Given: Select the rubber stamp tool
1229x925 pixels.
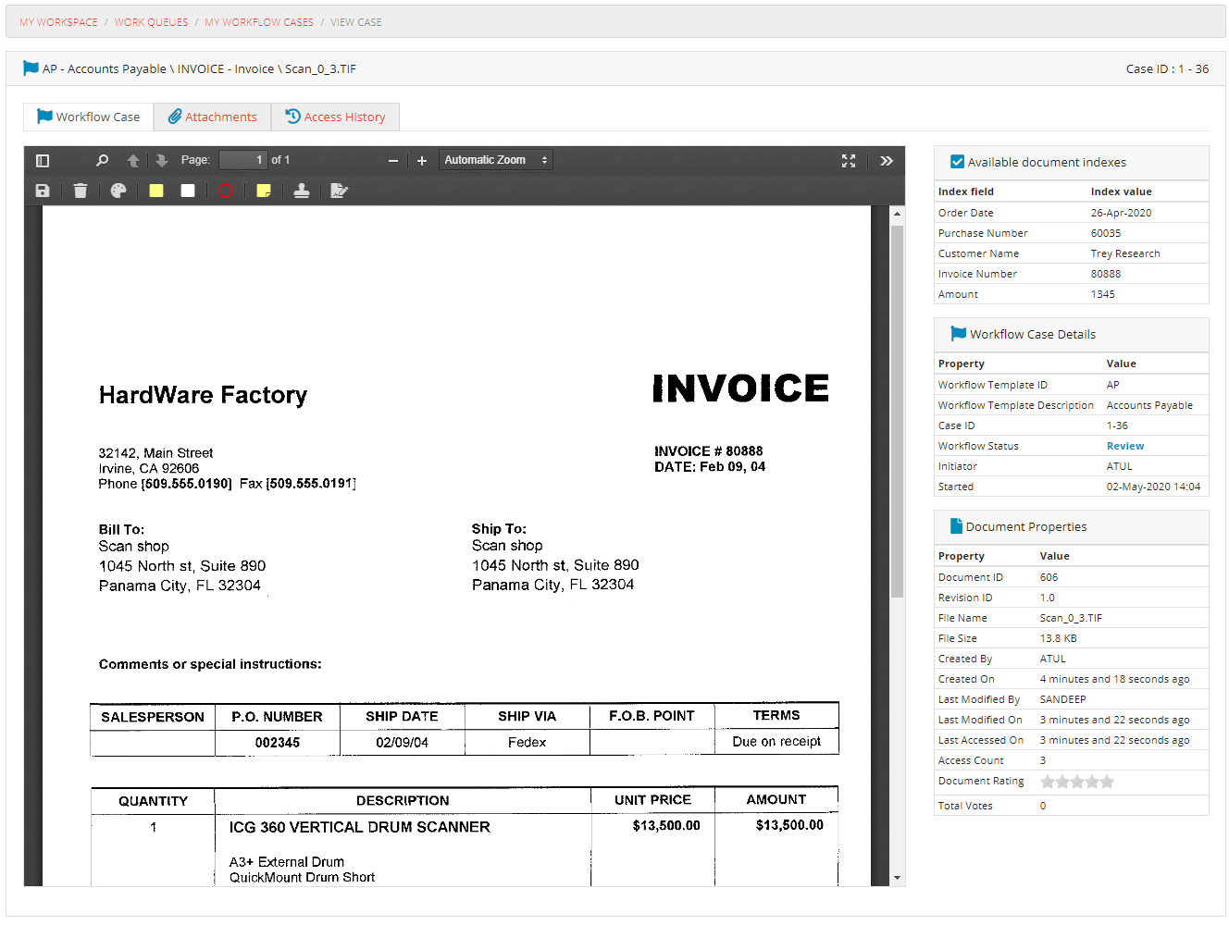Looking at the screenshot, I should [x=302, y=191].
